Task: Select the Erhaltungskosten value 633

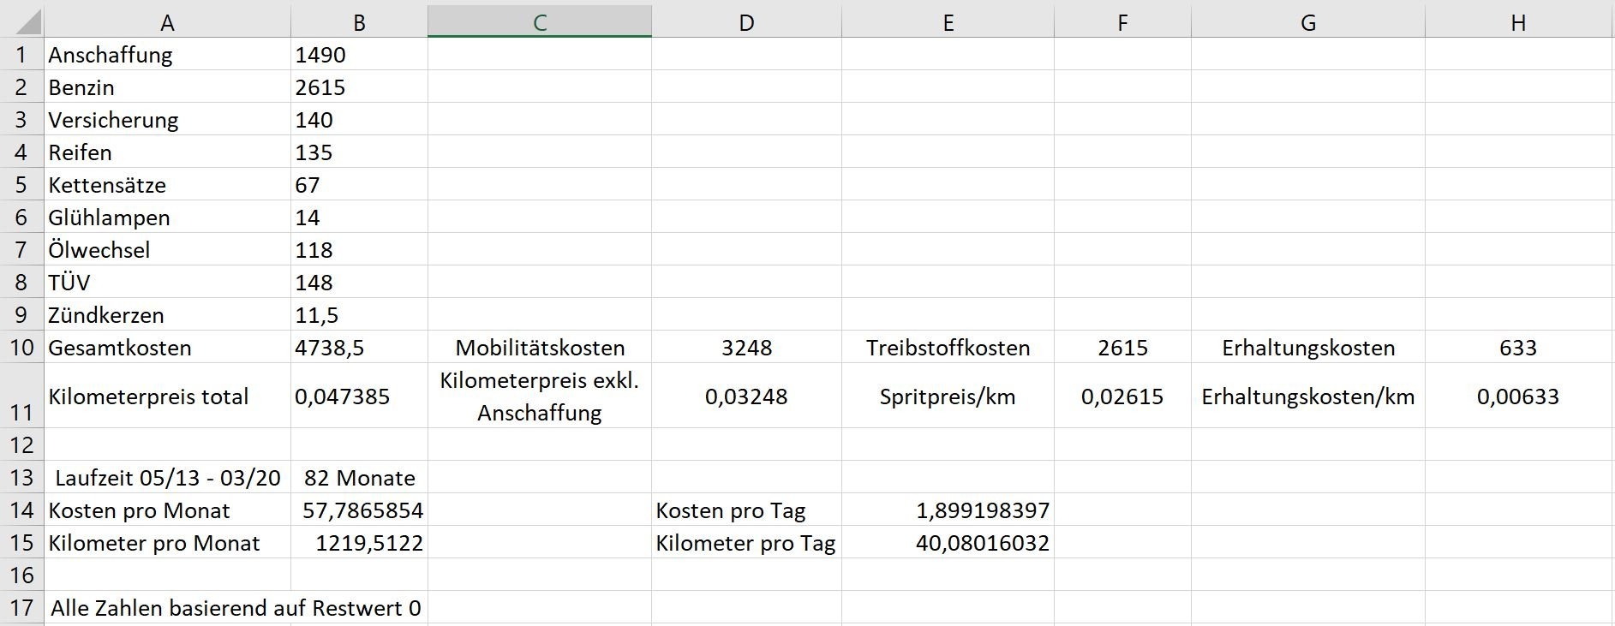Action: 1518,348
